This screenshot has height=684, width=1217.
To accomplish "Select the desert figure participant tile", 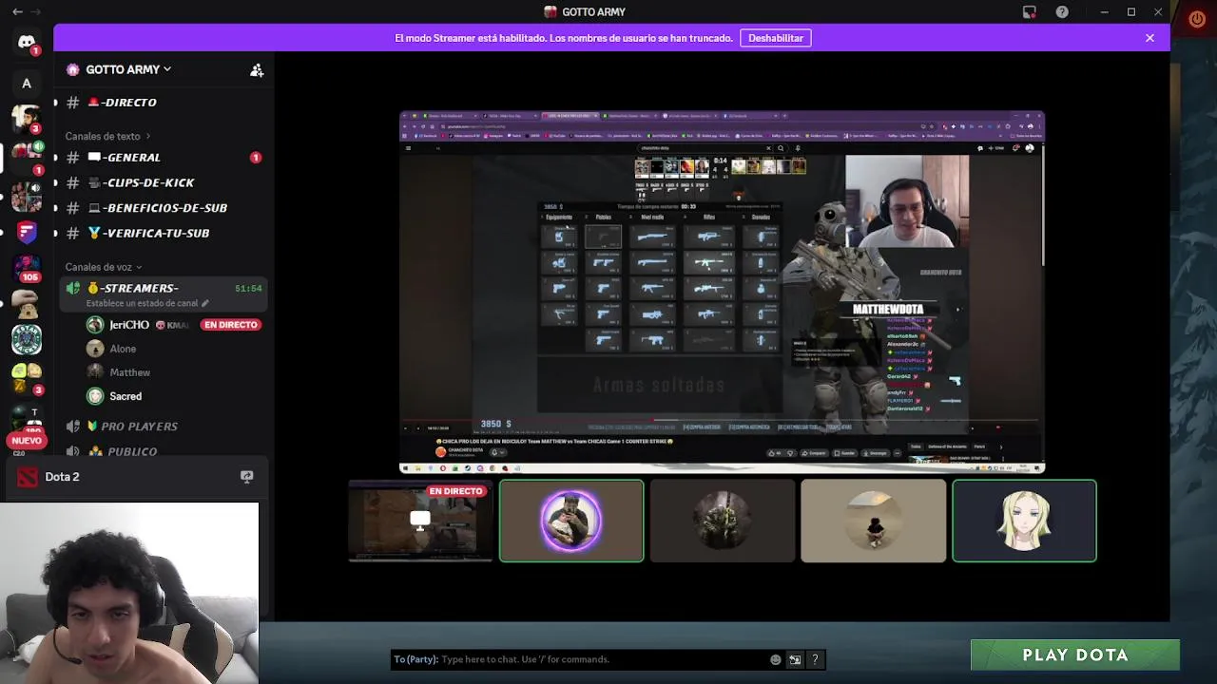I will click(873, 521).
